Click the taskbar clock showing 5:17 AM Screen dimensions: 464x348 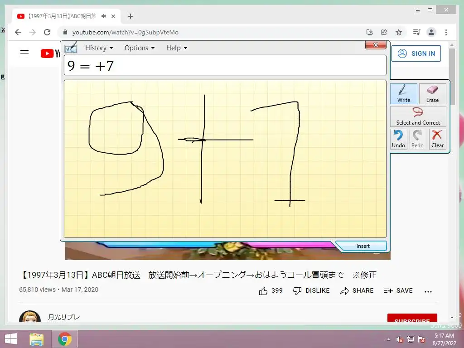click(444, 339)
